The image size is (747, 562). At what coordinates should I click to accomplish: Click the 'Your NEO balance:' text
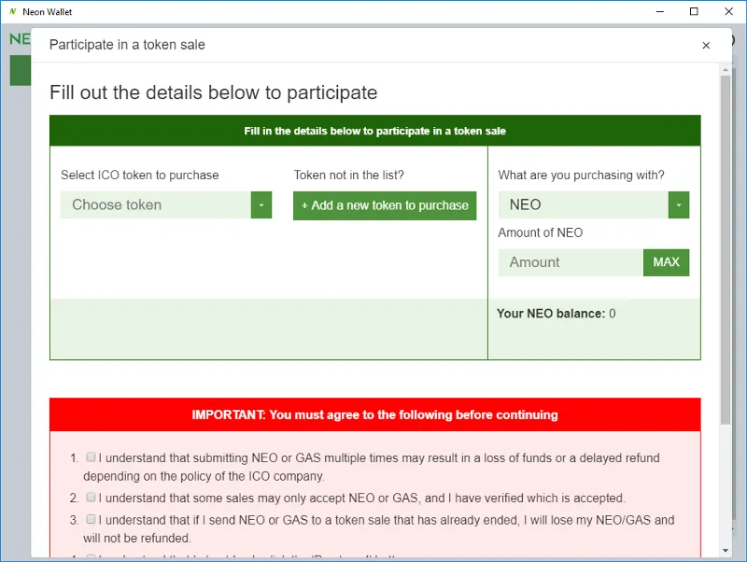click(551, 314)
